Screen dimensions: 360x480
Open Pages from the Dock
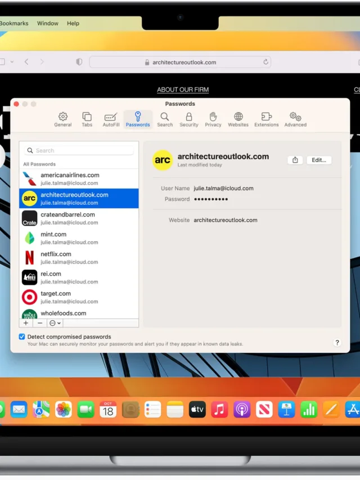click(x=331, y=409)
